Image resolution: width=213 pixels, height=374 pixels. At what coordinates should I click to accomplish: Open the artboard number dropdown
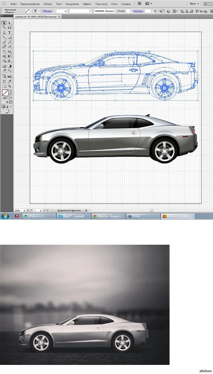tap(41, 211)
